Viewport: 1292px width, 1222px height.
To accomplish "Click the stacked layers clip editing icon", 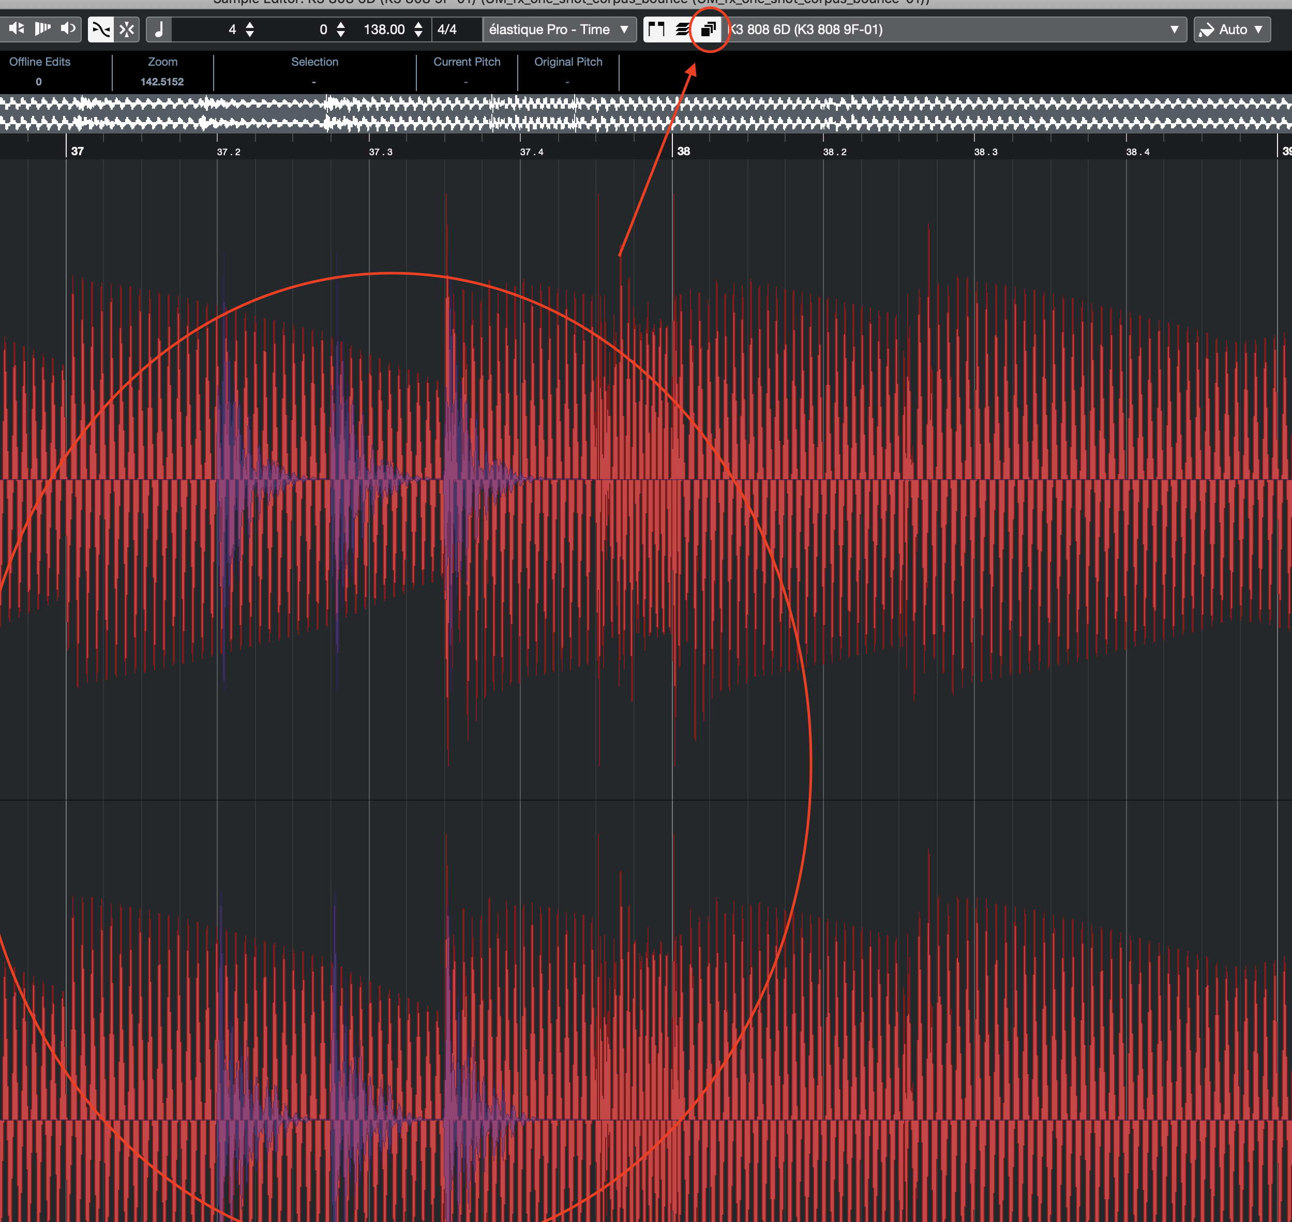I will click(x=682, y=29).
